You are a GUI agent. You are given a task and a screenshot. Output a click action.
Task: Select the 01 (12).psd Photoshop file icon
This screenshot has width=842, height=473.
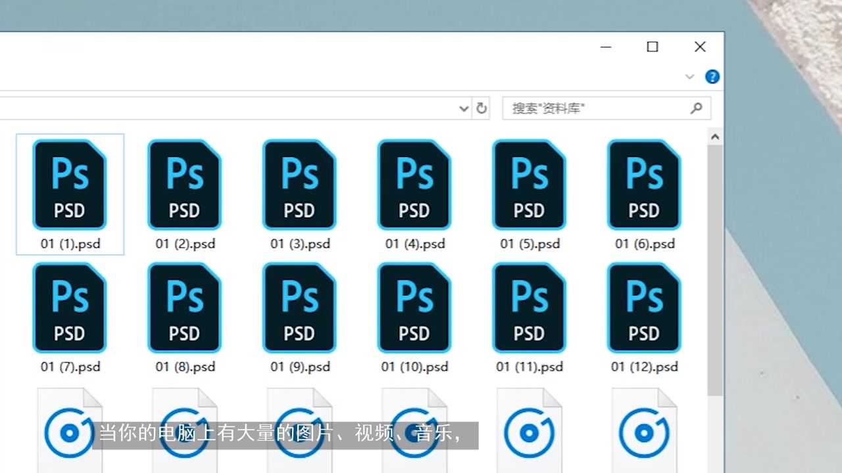[x=644, y=307]
